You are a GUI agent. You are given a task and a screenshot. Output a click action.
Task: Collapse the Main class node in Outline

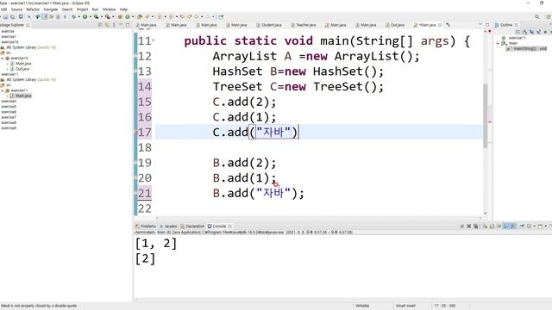tap(498, 43)
